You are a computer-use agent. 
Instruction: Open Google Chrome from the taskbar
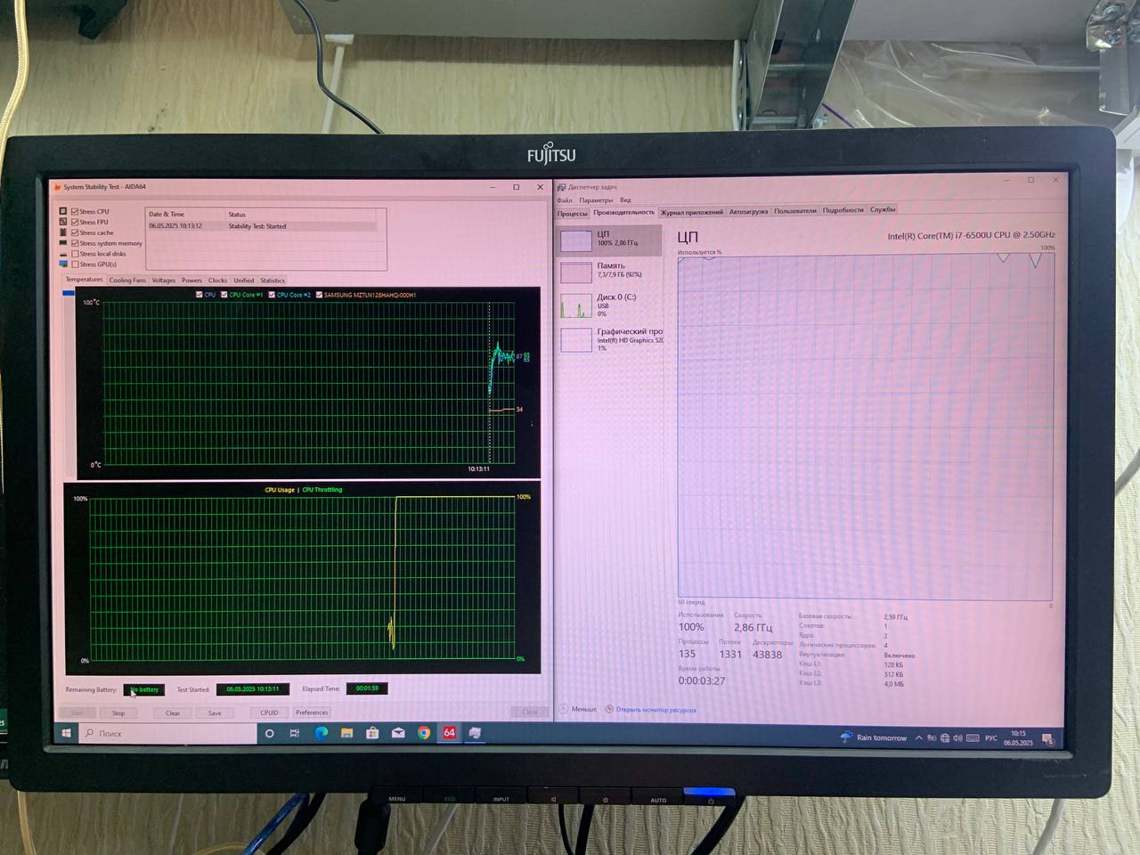pos(424,733)
